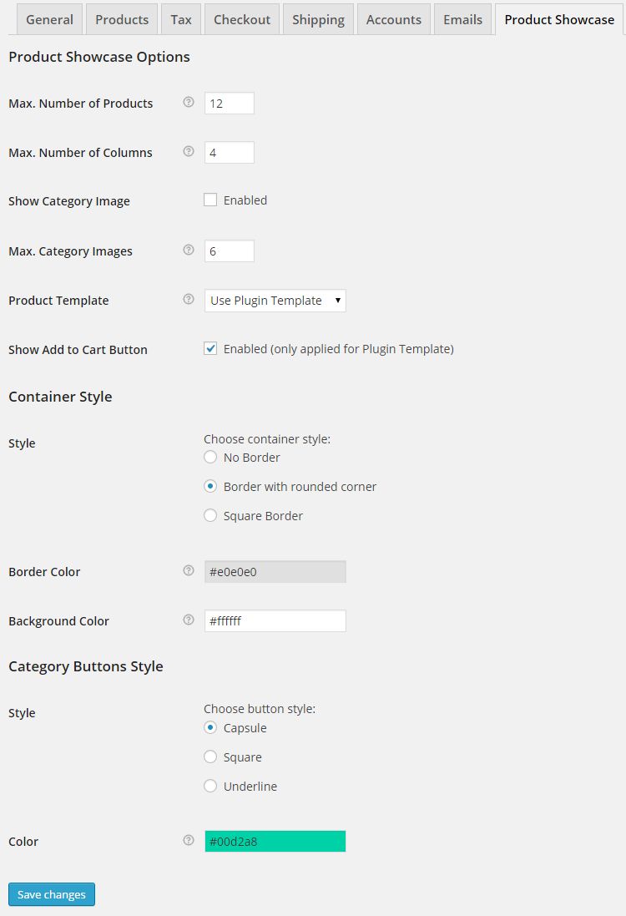Click the Max. Number of Products input

[229, 104]
